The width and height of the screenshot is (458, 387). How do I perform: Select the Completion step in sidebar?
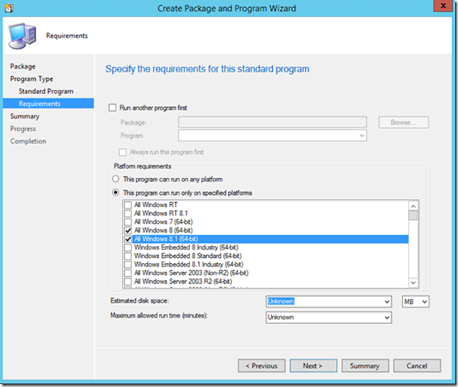28,141
